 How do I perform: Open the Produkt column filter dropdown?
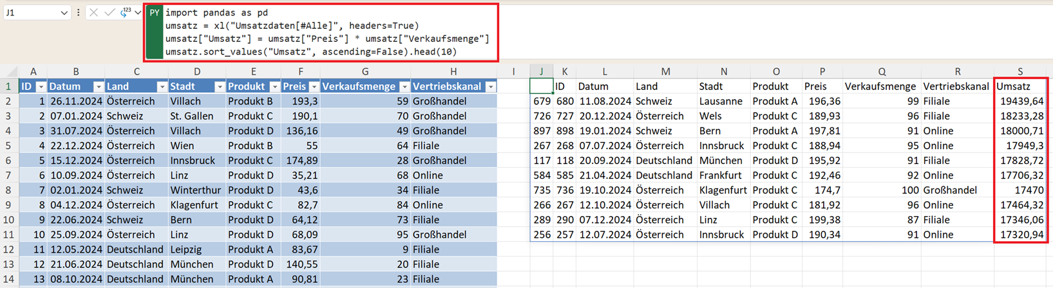tap(275, 87)
